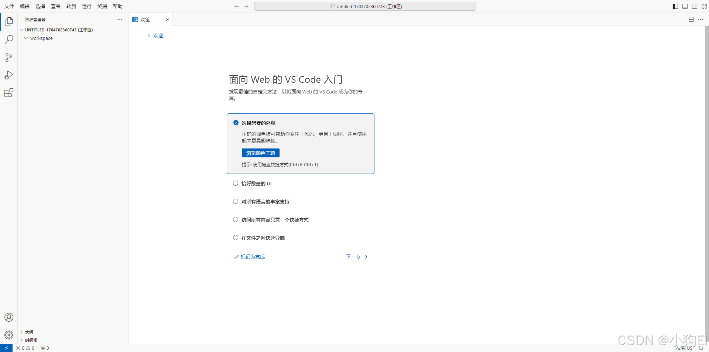The width and height of the screenshot is (709, 352).
Task: Open the 查看 menu
Action: 56,6
